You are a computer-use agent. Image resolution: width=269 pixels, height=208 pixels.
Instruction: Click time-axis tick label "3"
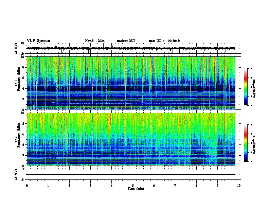(x=90, y=186)
